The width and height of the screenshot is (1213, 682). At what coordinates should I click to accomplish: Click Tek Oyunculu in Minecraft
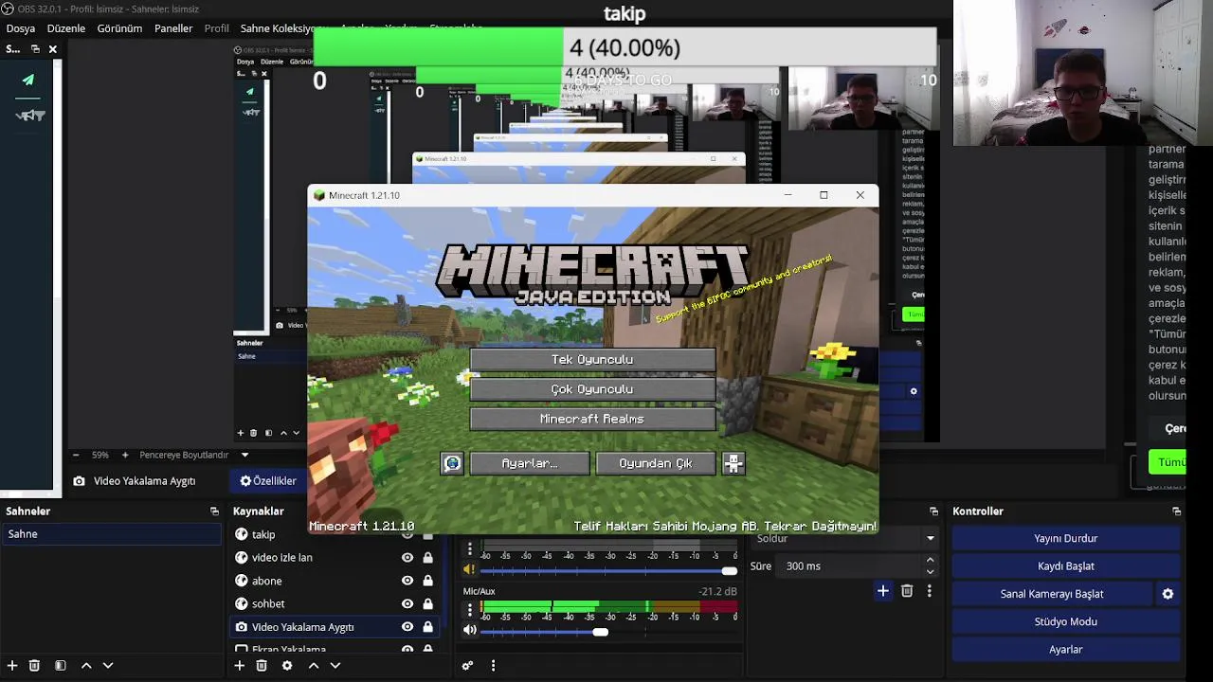(592, 359)
